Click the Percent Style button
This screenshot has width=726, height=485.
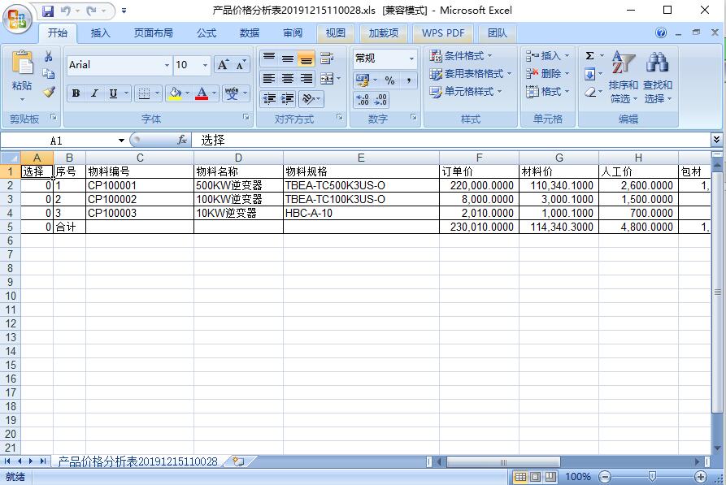(390, 80)
